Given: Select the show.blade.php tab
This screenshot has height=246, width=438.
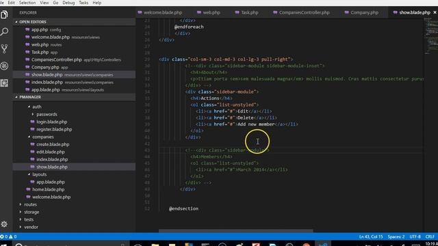Looking at the screenshot, I should tap(412, 12).
